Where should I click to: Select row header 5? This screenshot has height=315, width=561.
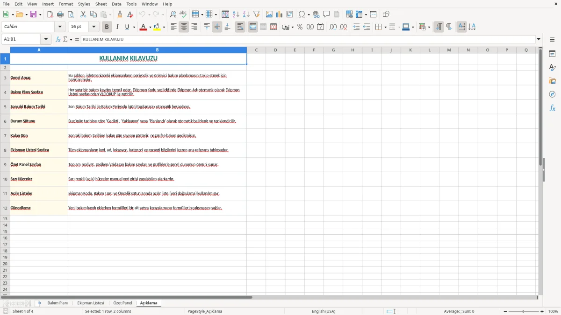[5, 107]
